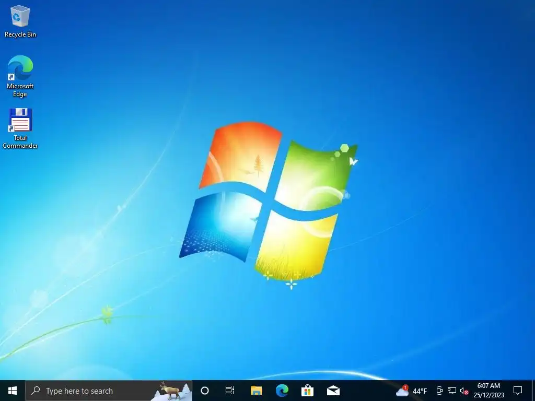The width and height of the screenshot is (535, 401).
Task: Click the search magnifier icon in taskbar
Action: pyautogui.click(x=36, y=391)
